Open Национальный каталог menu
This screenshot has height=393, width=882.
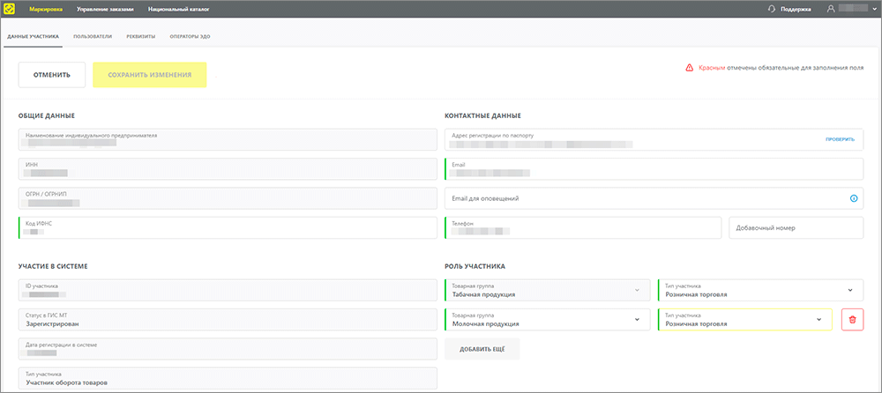tap(179, 10)
